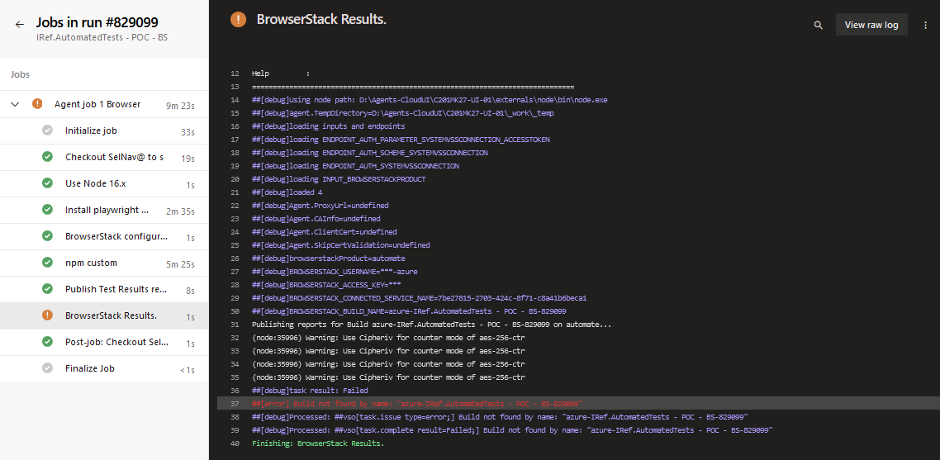Click the BROWSERSTACK_BUILD_NAME log line
The height and width of the screenshot is (460, 940).
pyautogui.click(x=409, y=311)
